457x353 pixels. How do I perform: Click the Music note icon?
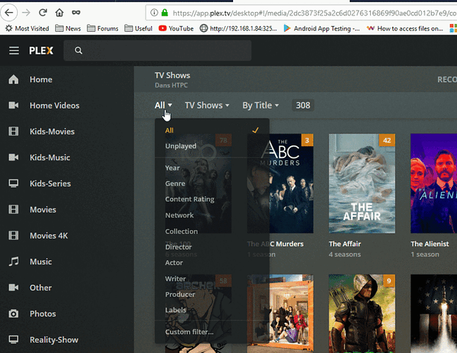click(13, 261)
